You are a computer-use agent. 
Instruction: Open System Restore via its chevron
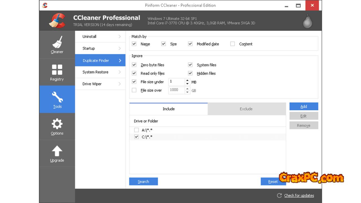(x=120, y=72)
